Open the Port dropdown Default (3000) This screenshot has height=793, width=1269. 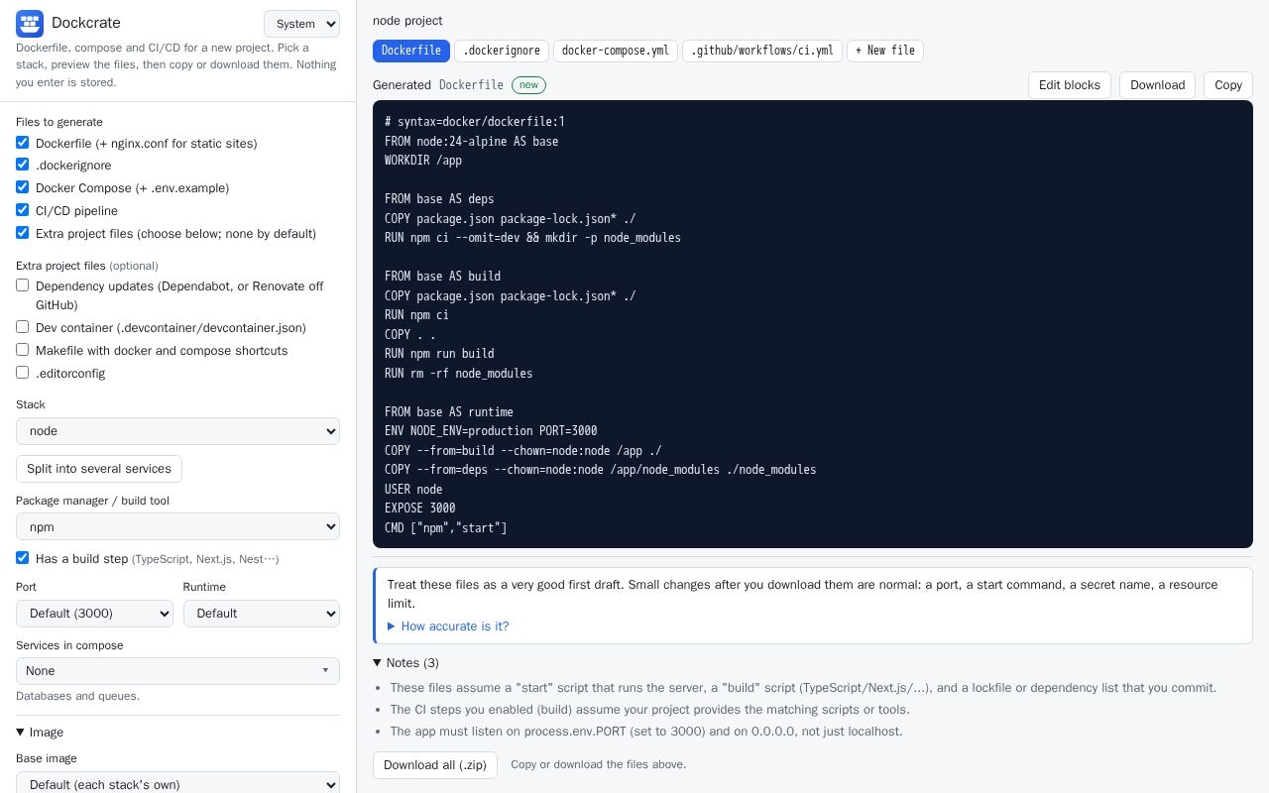94,614
